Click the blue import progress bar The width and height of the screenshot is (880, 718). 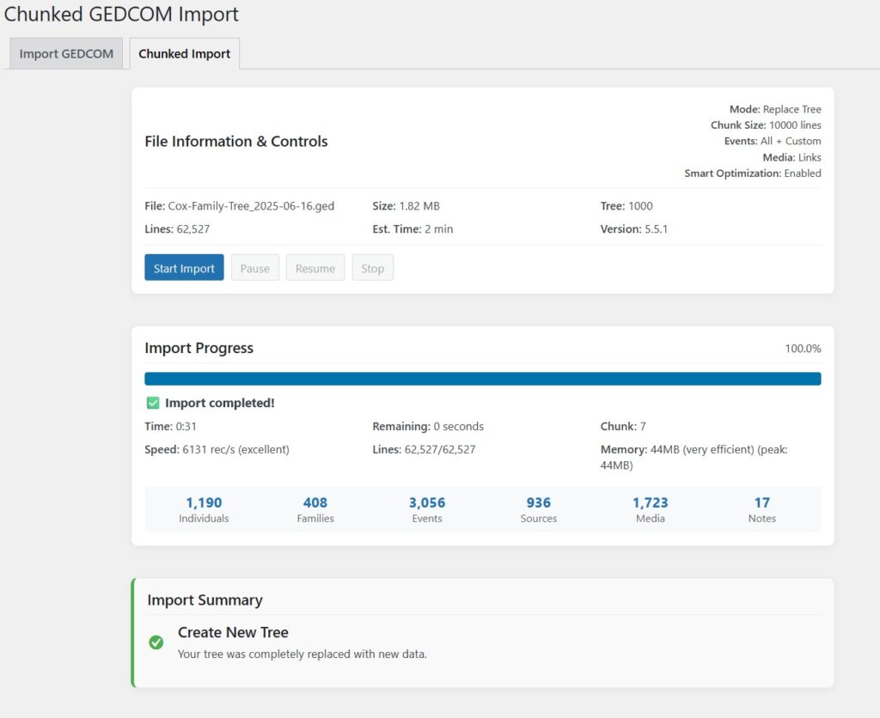pyautogui.click(x=482, y=379)
